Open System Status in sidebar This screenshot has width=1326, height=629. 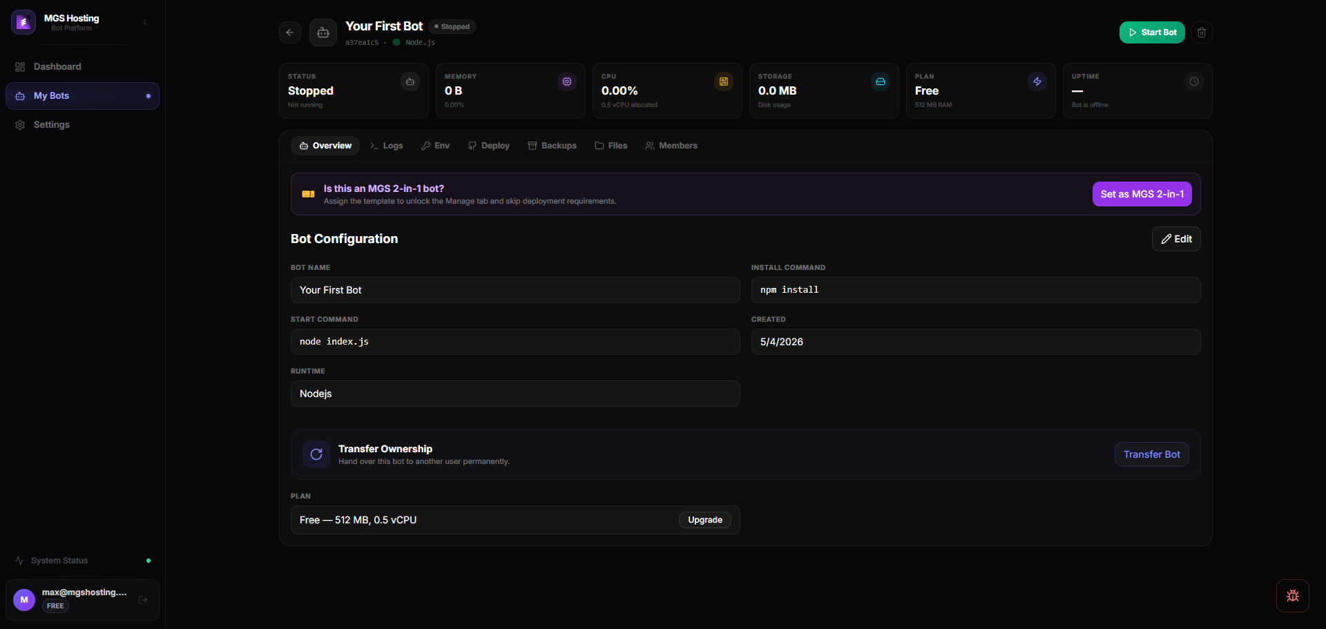pyautogui.click(x=82, y=561)
